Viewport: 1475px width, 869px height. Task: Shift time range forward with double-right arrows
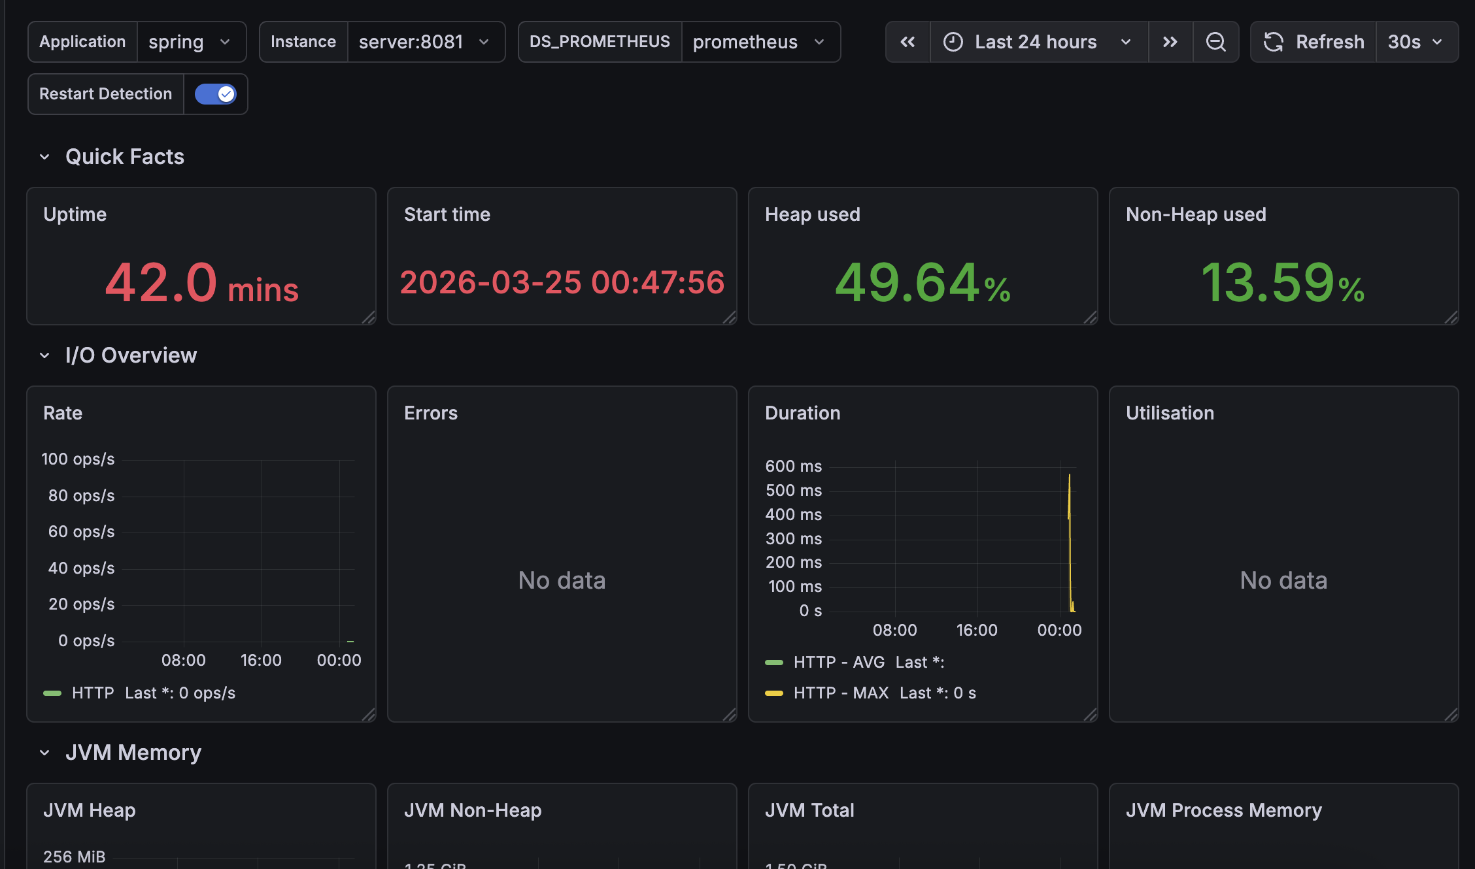pyautogui.click(x=1170, y=42)
